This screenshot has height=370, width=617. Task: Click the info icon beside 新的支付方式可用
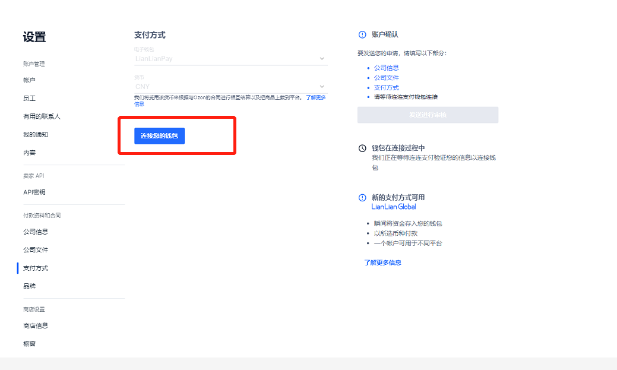(363, 198)
